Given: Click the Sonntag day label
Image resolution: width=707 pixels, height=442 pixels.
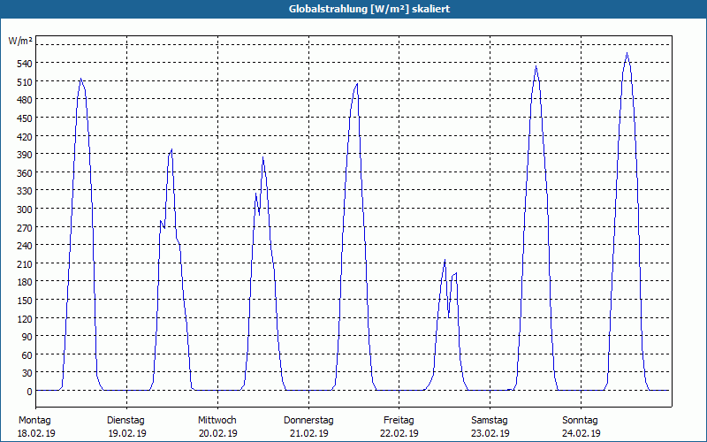Looking at the screenshot, I should [580, 421].
